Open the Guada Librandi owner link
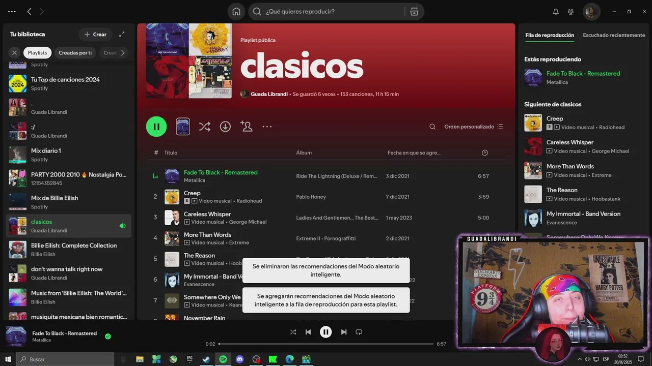The height and width of the screenshot is (366, 652). [269, 94]
